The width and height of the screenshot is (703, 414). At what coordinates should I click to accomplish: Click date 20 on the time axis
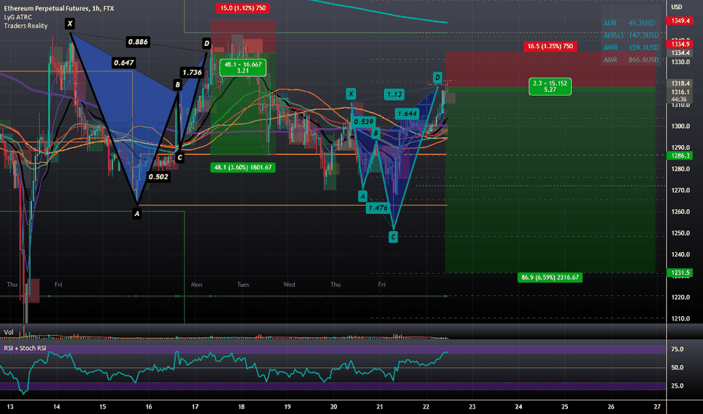[x=333, y=406]
